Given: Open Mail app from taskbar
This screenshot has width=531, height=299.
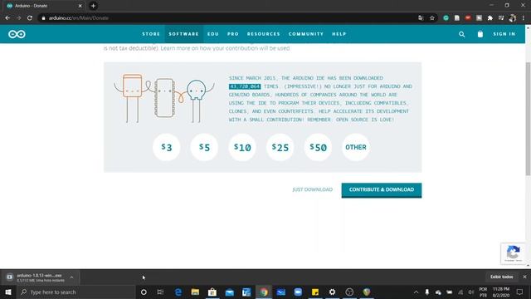Looking at the screenshot, I should (x=229, y=292).
